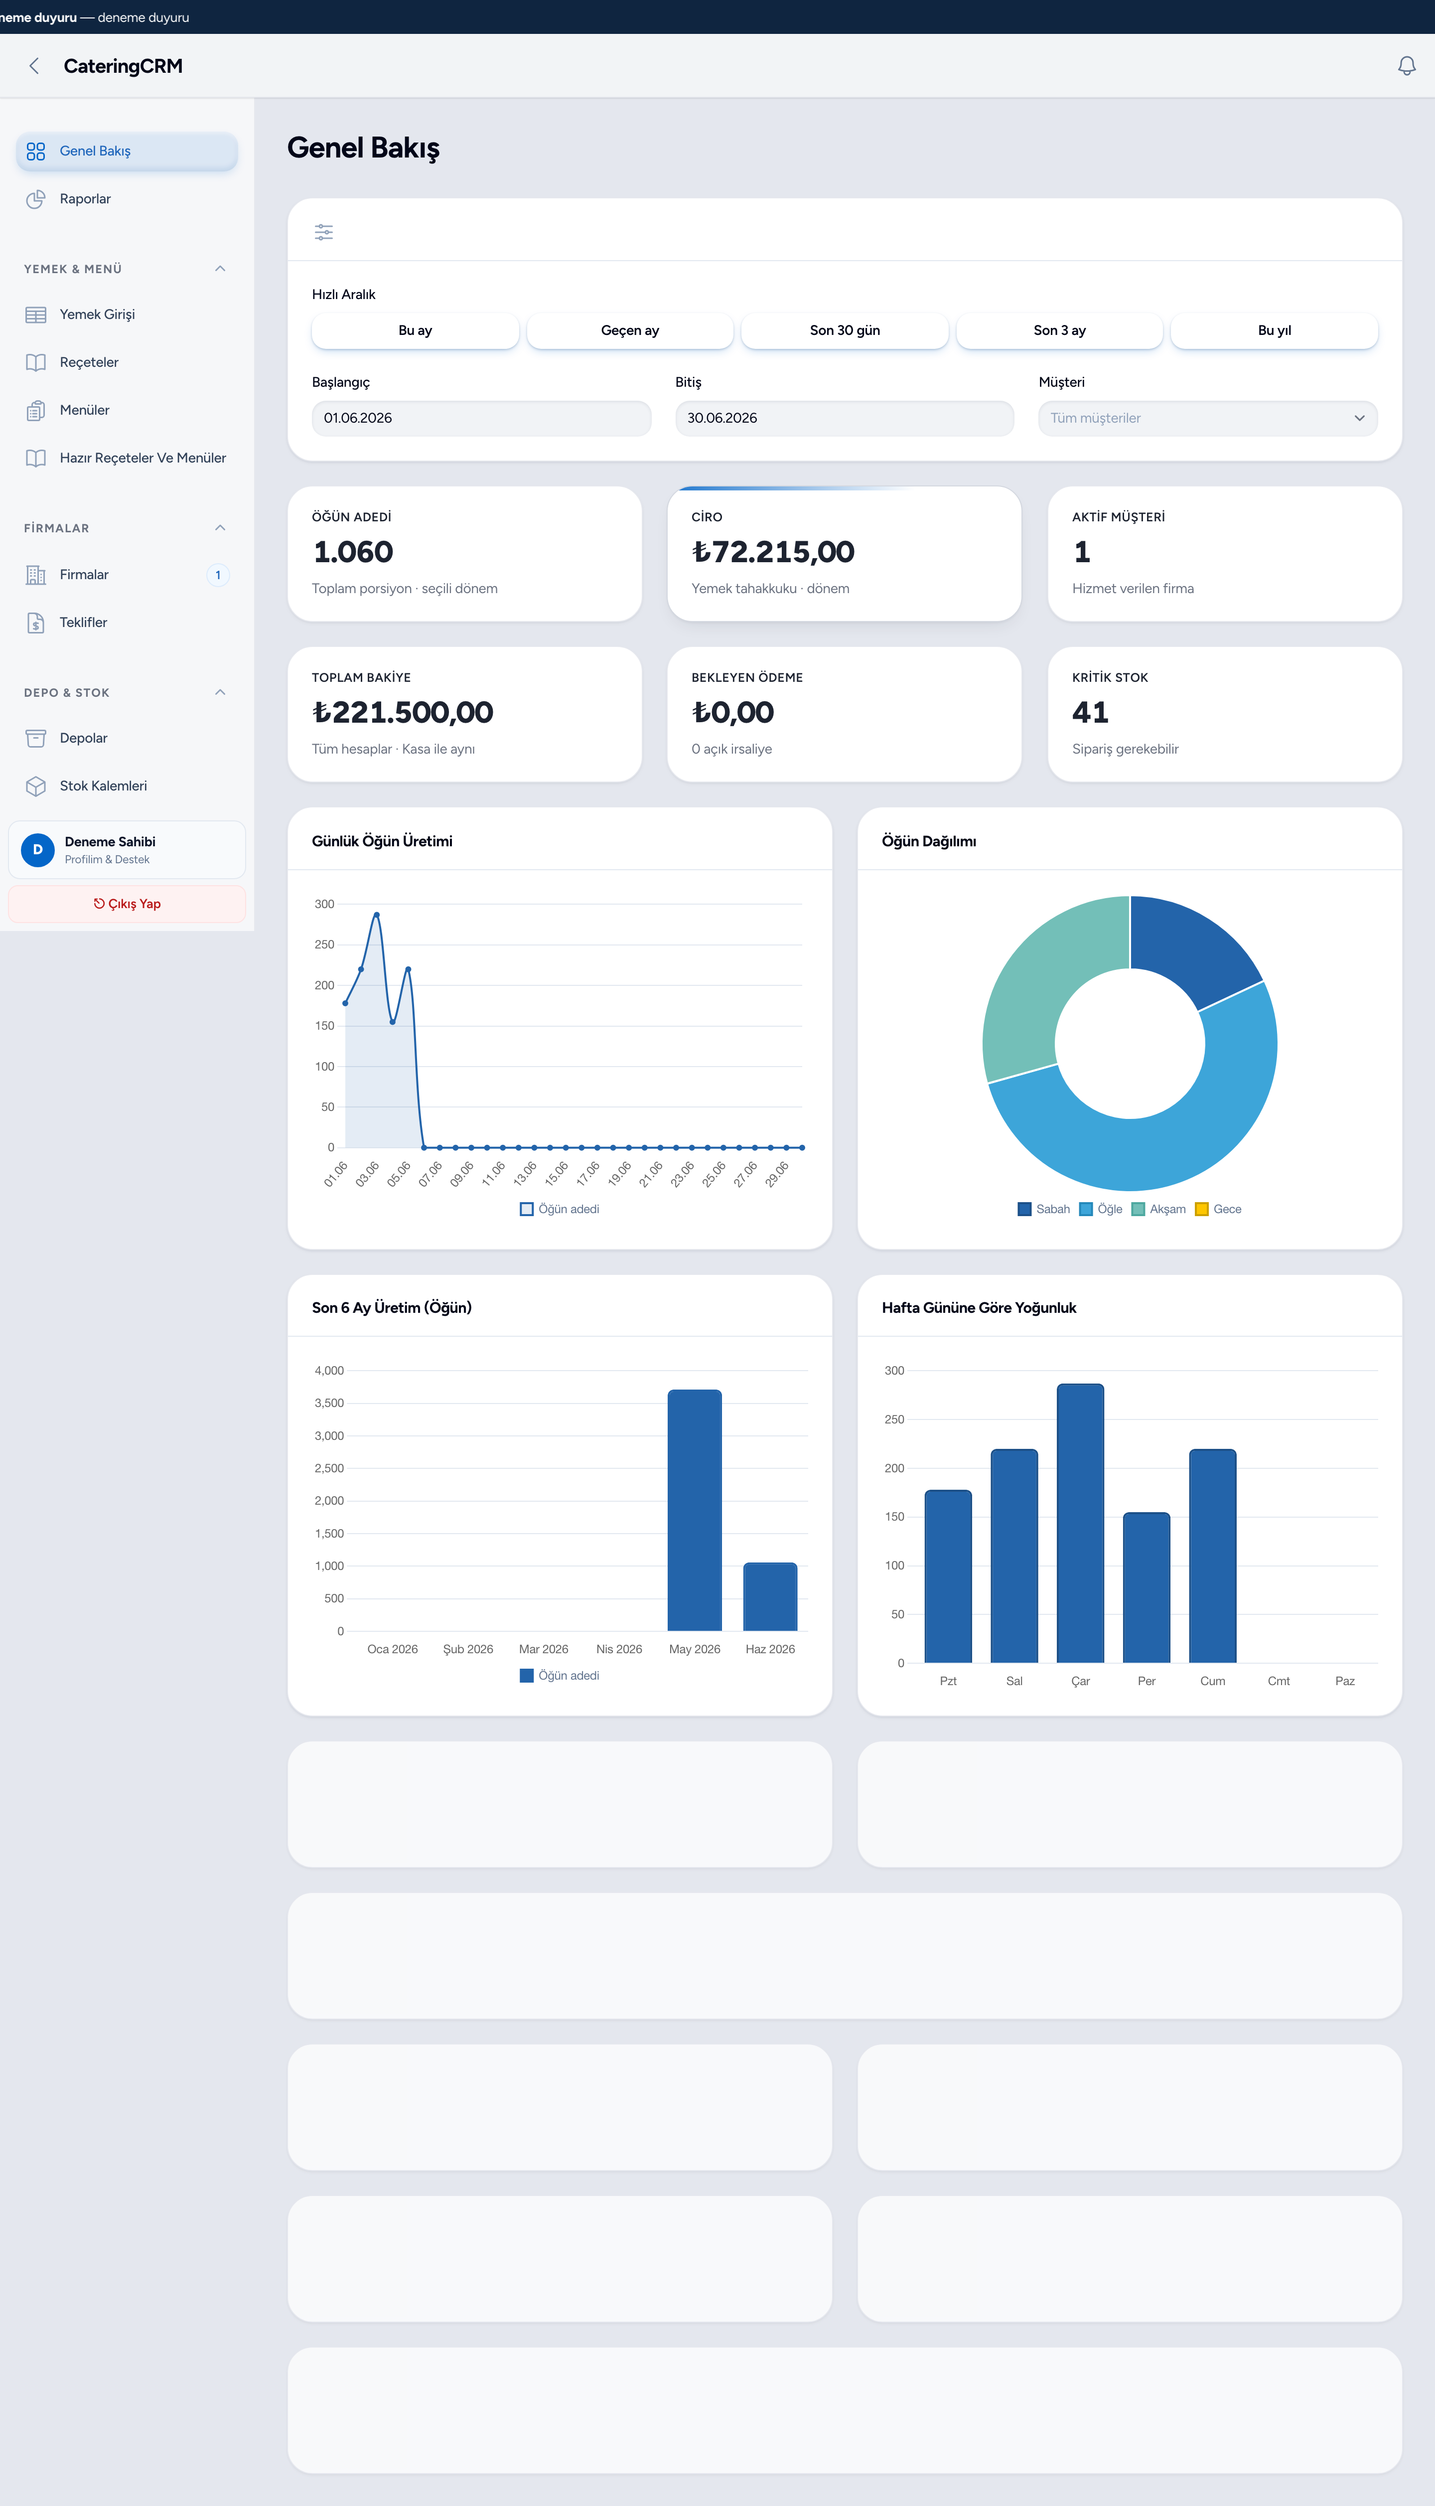Click the Çıkış Yap button
1435x2506 pixels.
coord(127,904)
